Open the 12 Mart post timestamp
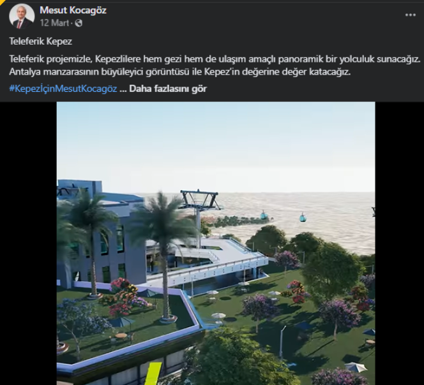This screenshot has height=385, width=424. click(x=54, y=23)
